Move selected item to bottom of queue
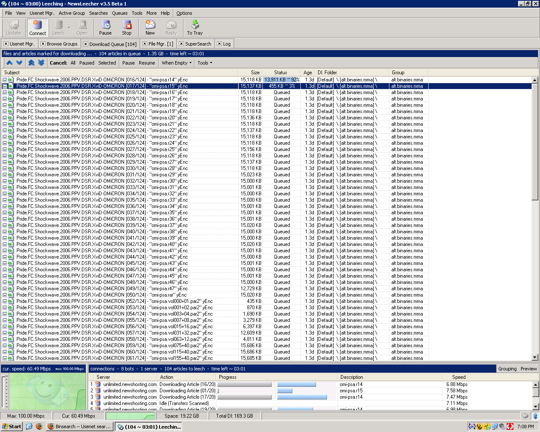The height and width of the screenshot is (432, 540). (x=41, y=63)
